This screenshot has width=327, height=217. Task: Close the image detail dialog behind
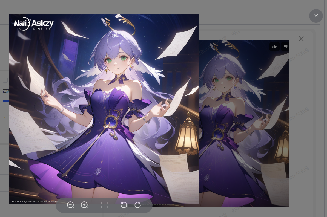click(301, 39)
